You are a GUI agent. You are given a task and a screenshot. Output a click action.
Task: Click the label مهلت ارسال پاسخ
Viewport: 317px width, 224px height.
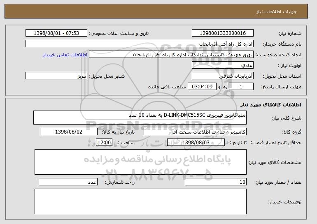(281, 87)
